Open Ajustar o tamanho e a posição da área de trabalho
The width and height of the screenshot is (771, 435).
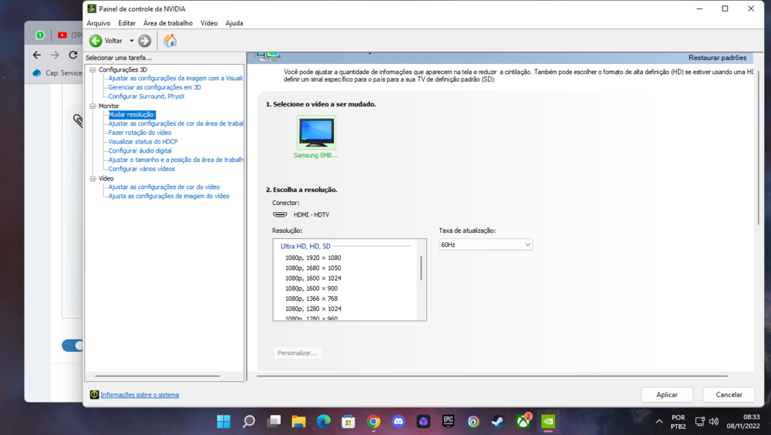tap(176, 160)
